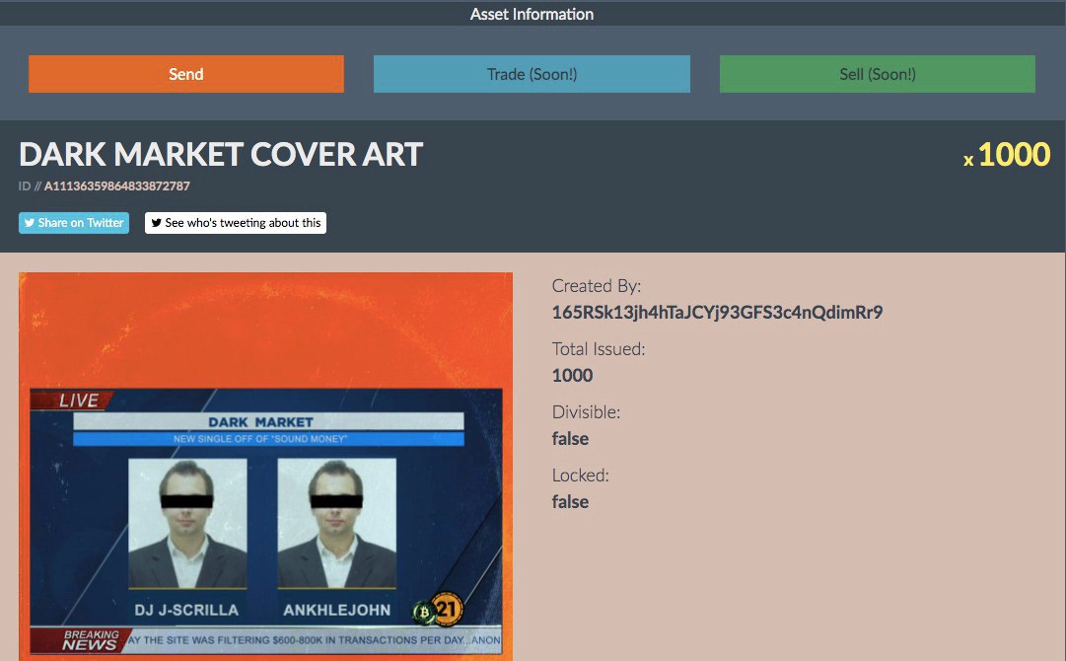Click the orange Send button
Image resolution: width=1066 pixels, height=661 pixels.
pos(186,74)
